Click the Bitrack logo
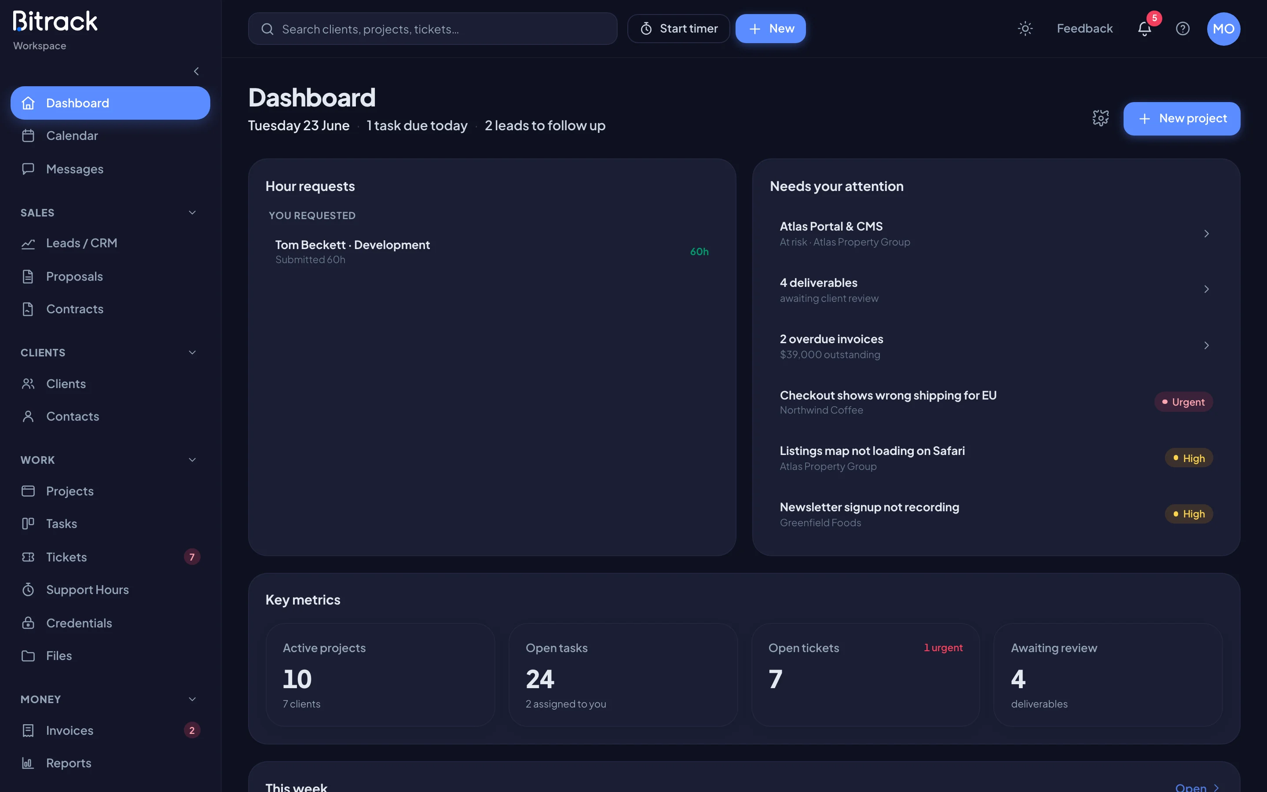Screen dimensions: 1267x792 tap(55, 22)
